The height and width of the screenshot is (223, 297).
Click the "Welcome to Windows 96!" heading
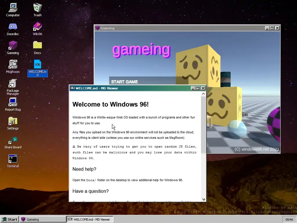(111, 104)
